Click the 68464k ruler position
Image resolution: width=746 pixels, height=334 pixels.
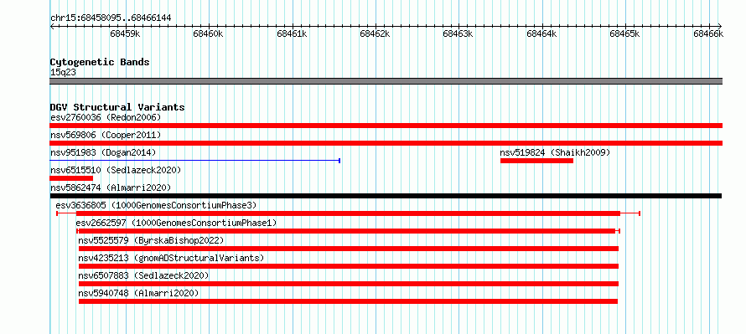tap(541, 33)
